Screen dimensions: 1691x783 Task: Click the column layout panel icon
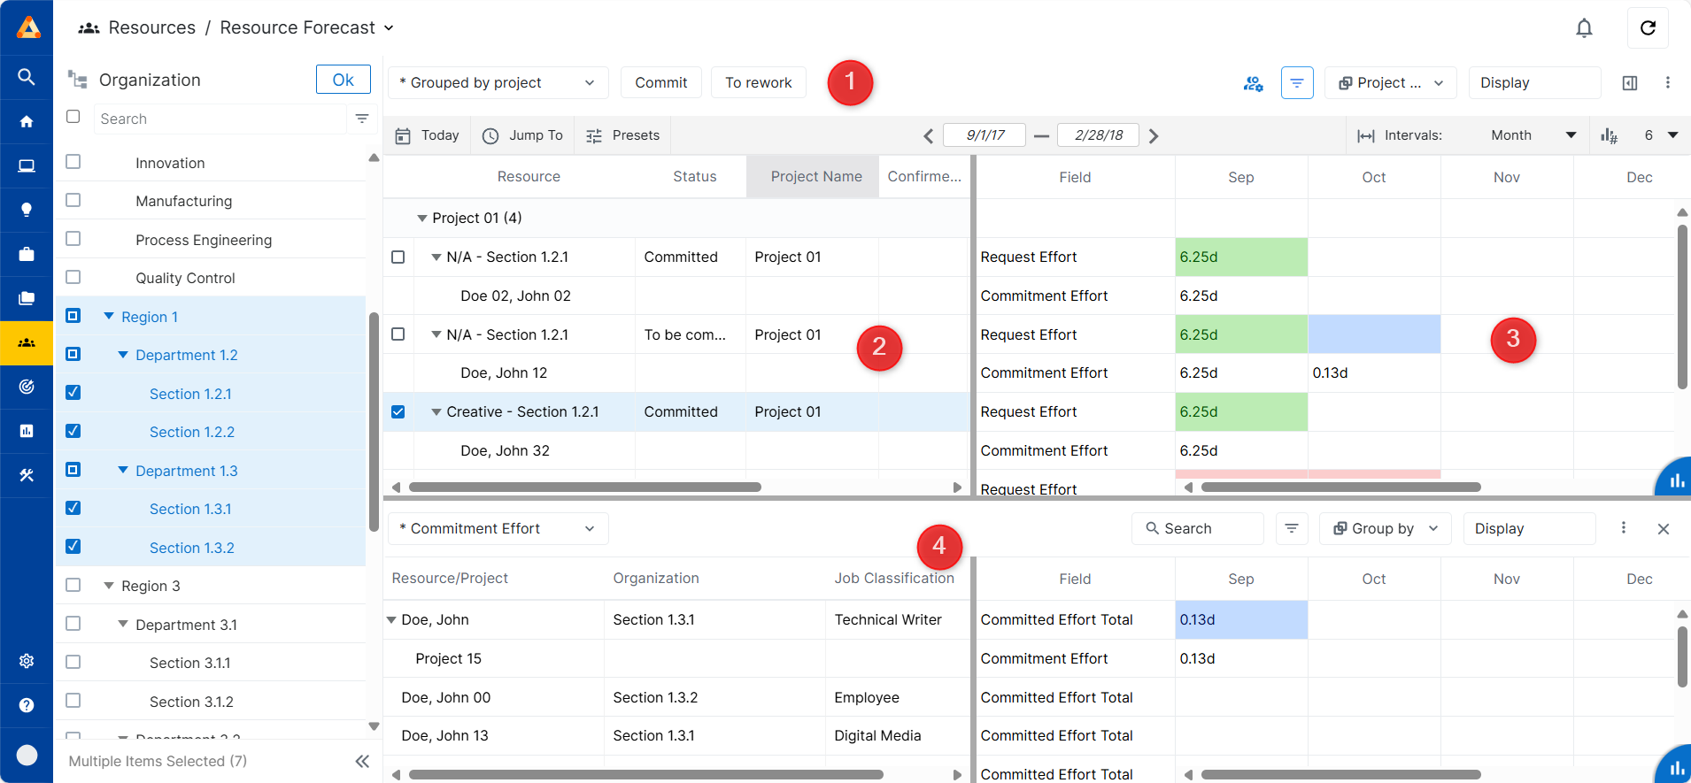pyautogui.click(x=1630, y=83)
